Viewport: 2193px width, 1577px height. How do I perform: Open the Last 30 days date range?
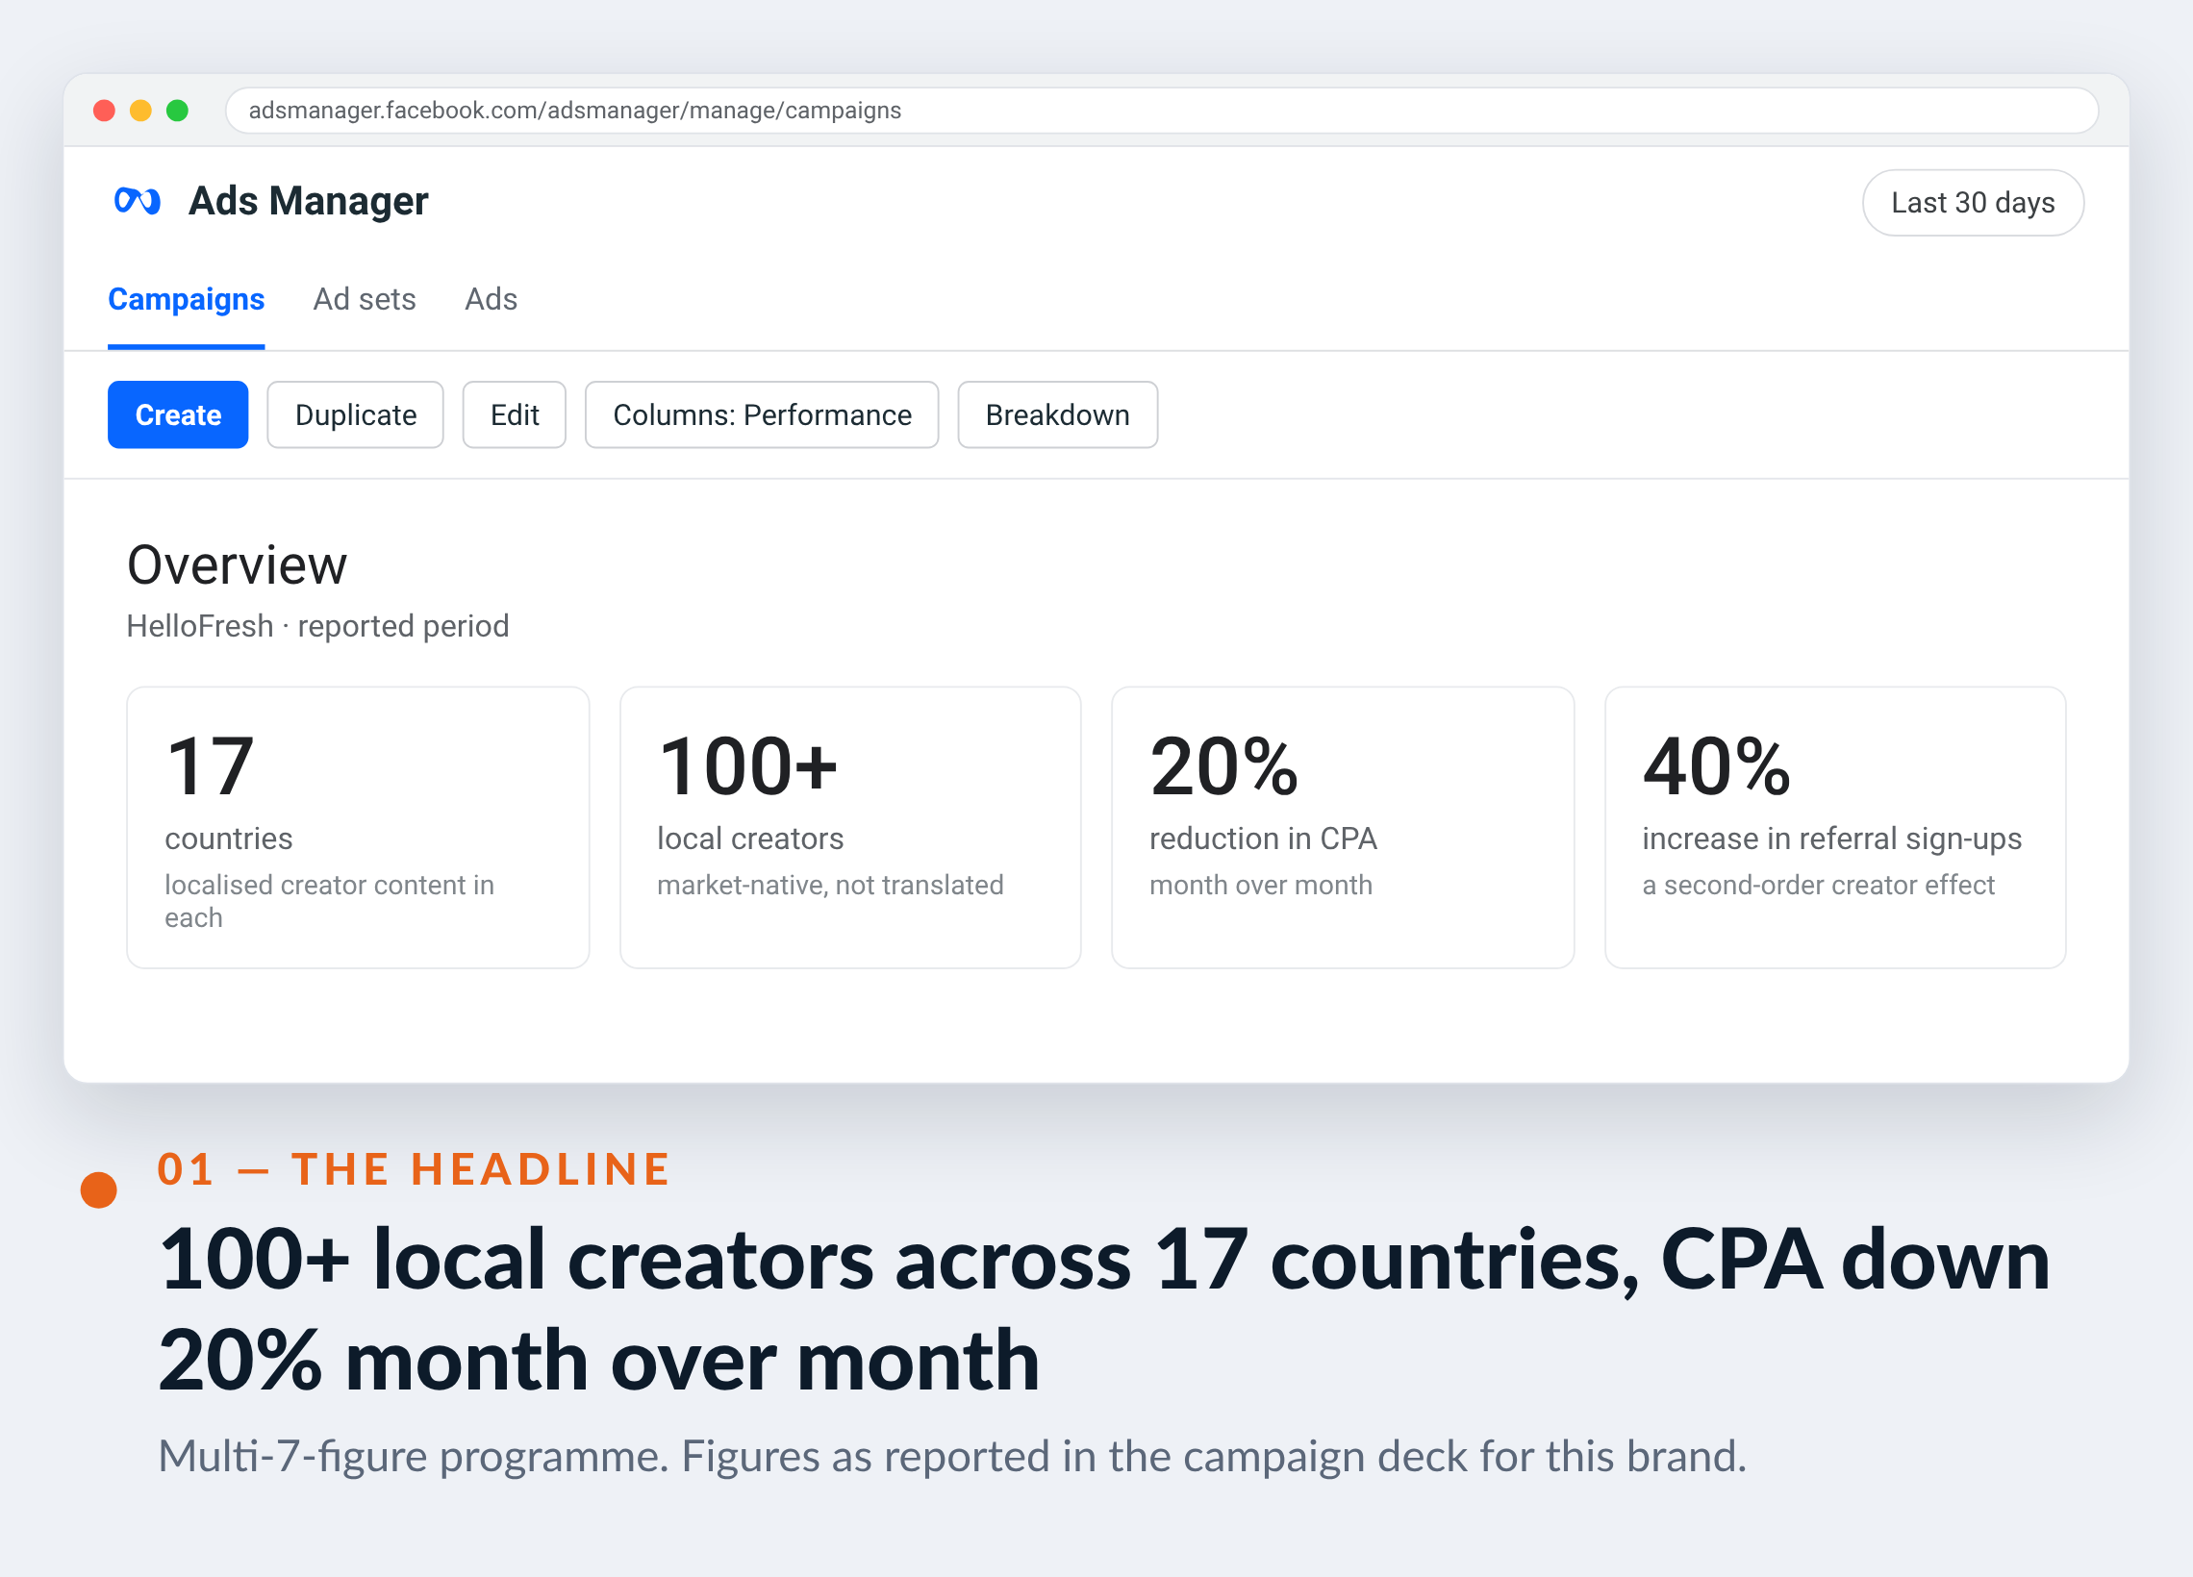pos(1973,203)
